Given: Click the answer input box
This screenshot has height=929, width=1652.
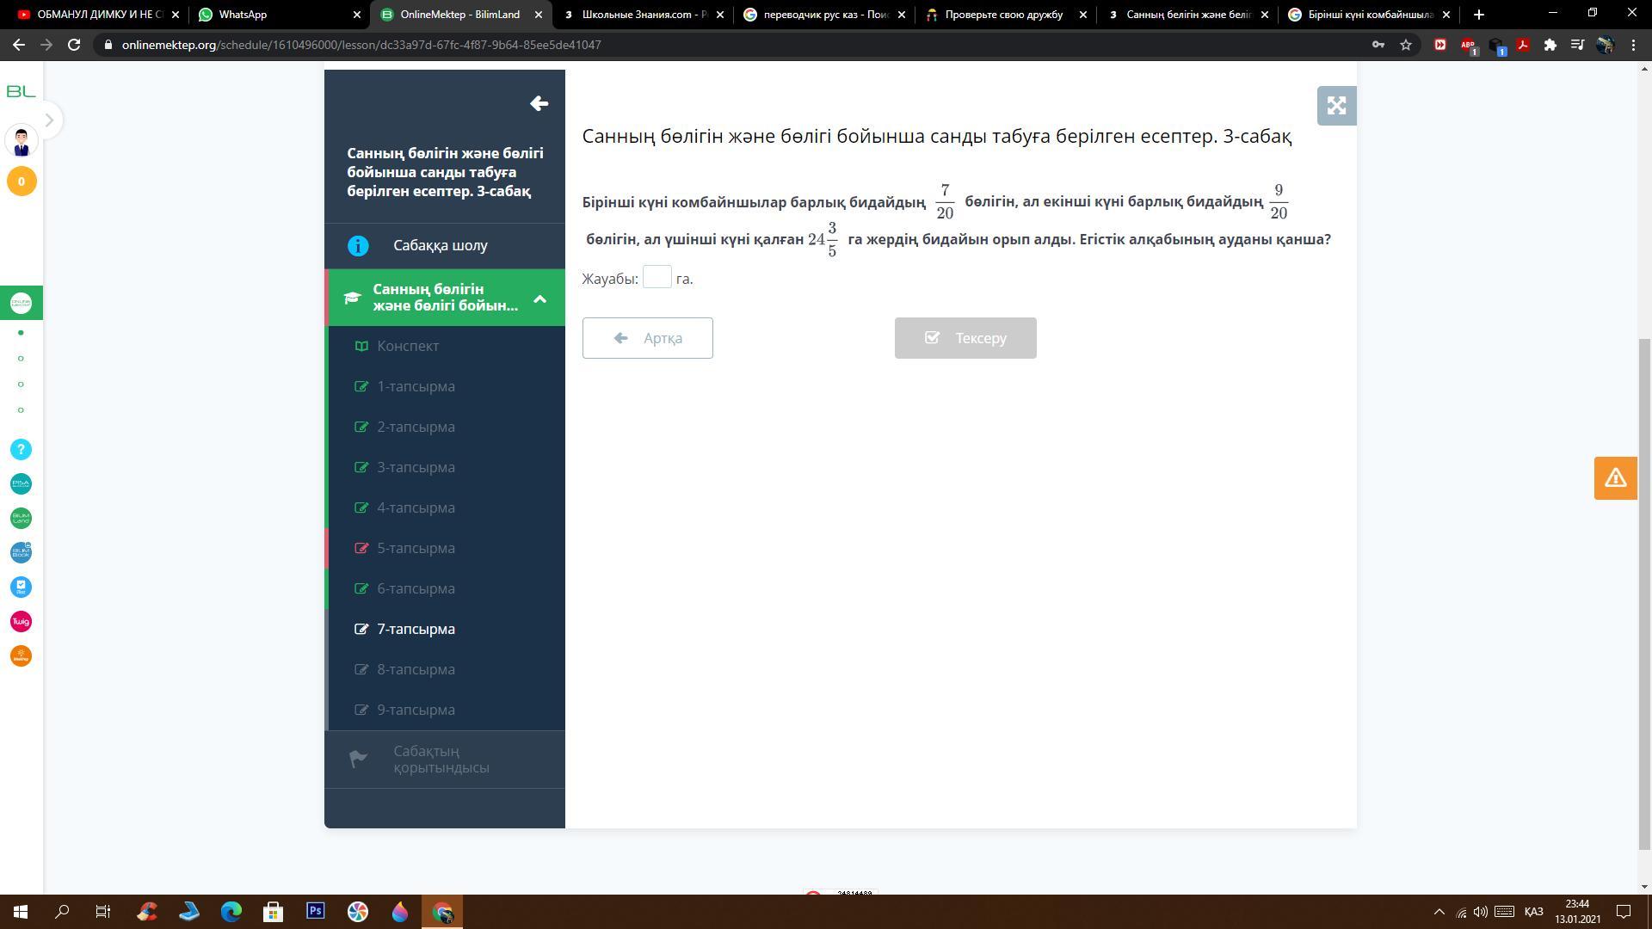Looking at the screenshot, I should point(656,277).
